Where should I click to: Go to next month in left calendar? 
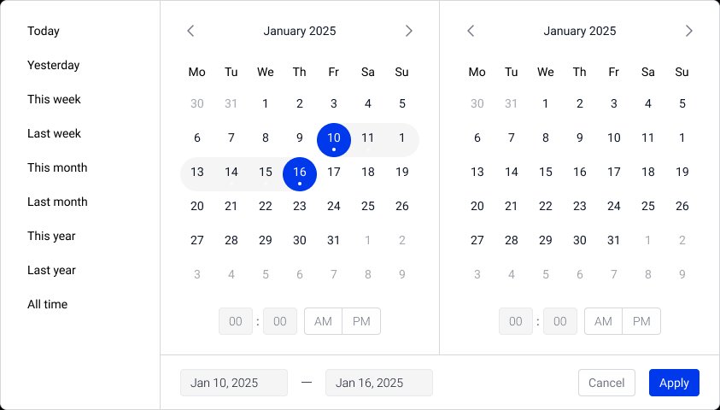[408, 31]
